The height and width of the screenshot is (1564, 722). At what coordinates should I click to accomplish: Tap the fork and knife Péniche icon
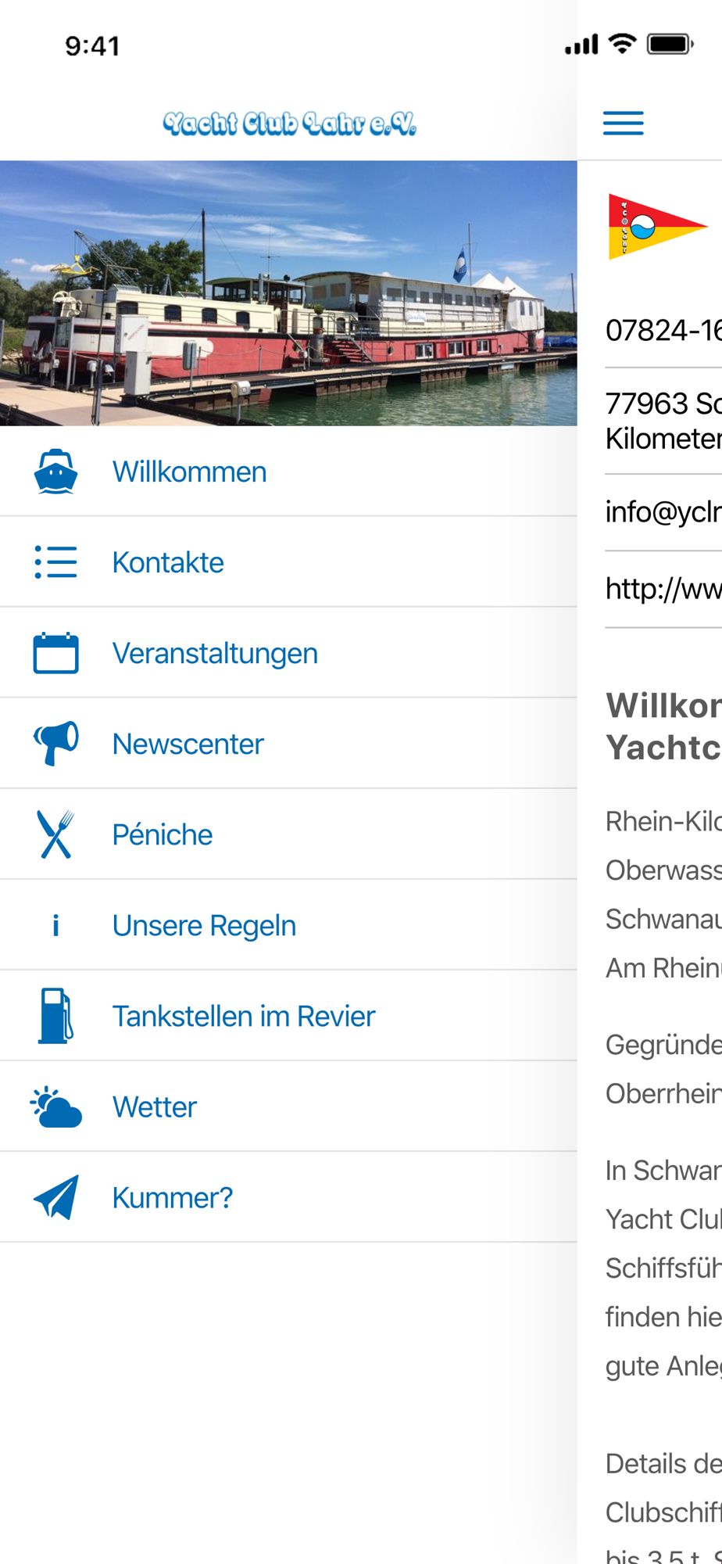pos(55,834)
